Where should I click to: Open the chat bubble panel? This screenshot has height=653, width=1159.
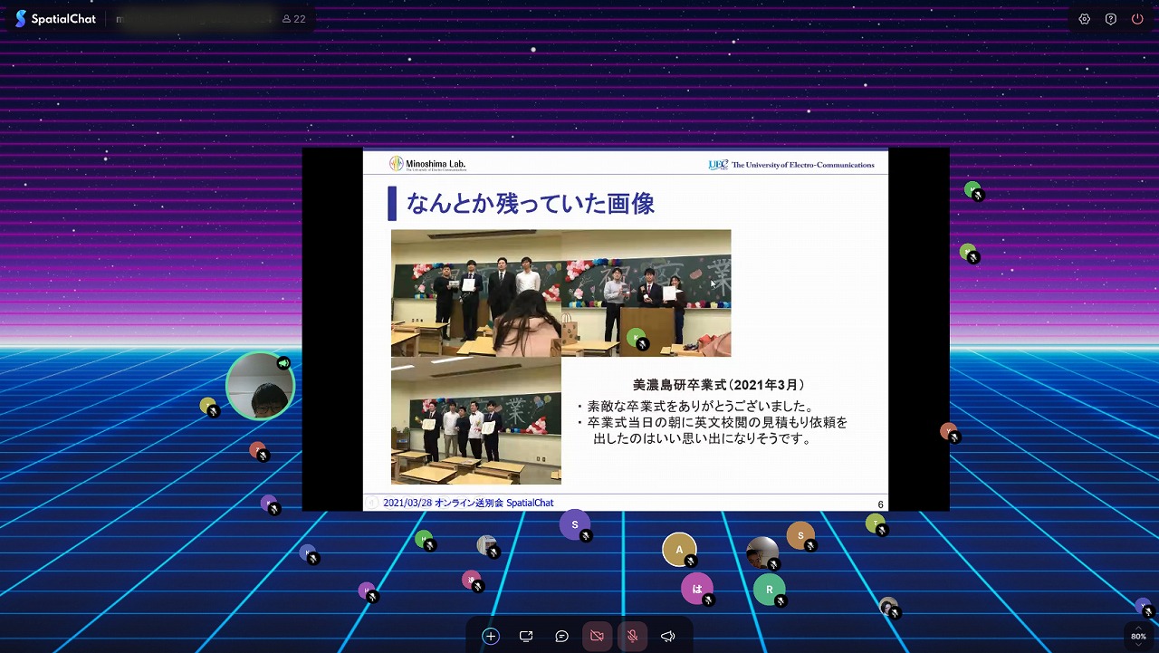[561, 636]
